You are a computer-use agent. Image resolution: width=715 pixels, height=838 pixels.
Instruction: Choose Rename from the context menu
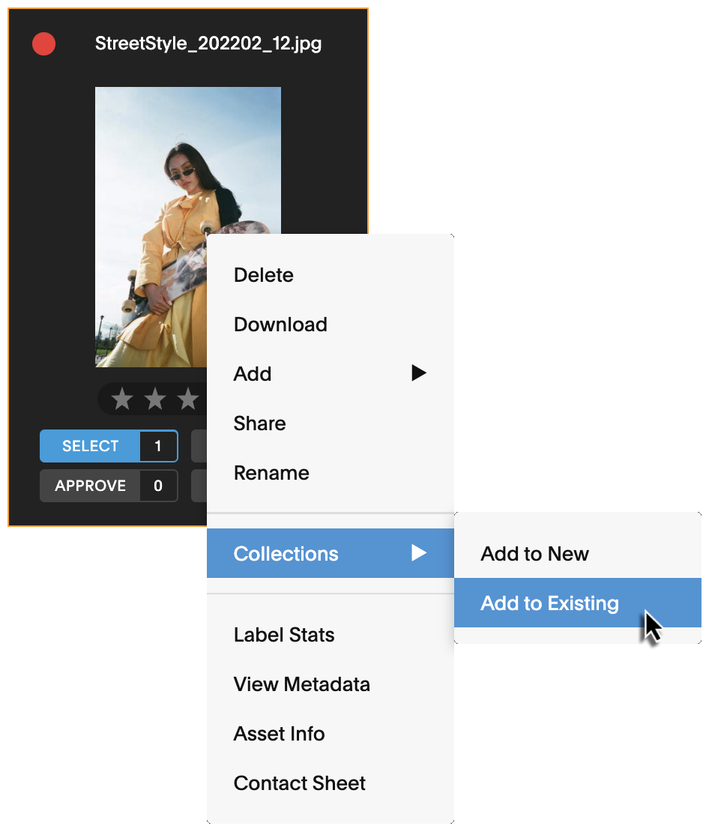331,473
